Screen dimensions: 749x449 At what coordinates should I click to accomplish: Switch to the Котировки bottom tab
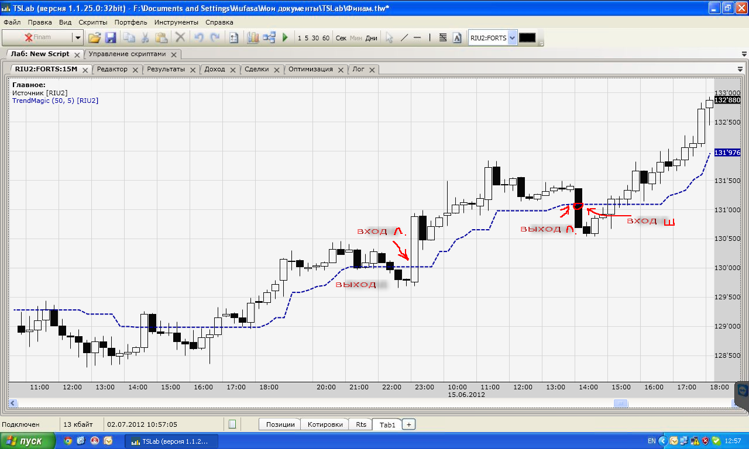pyautogui.click(x=325, y=424)
